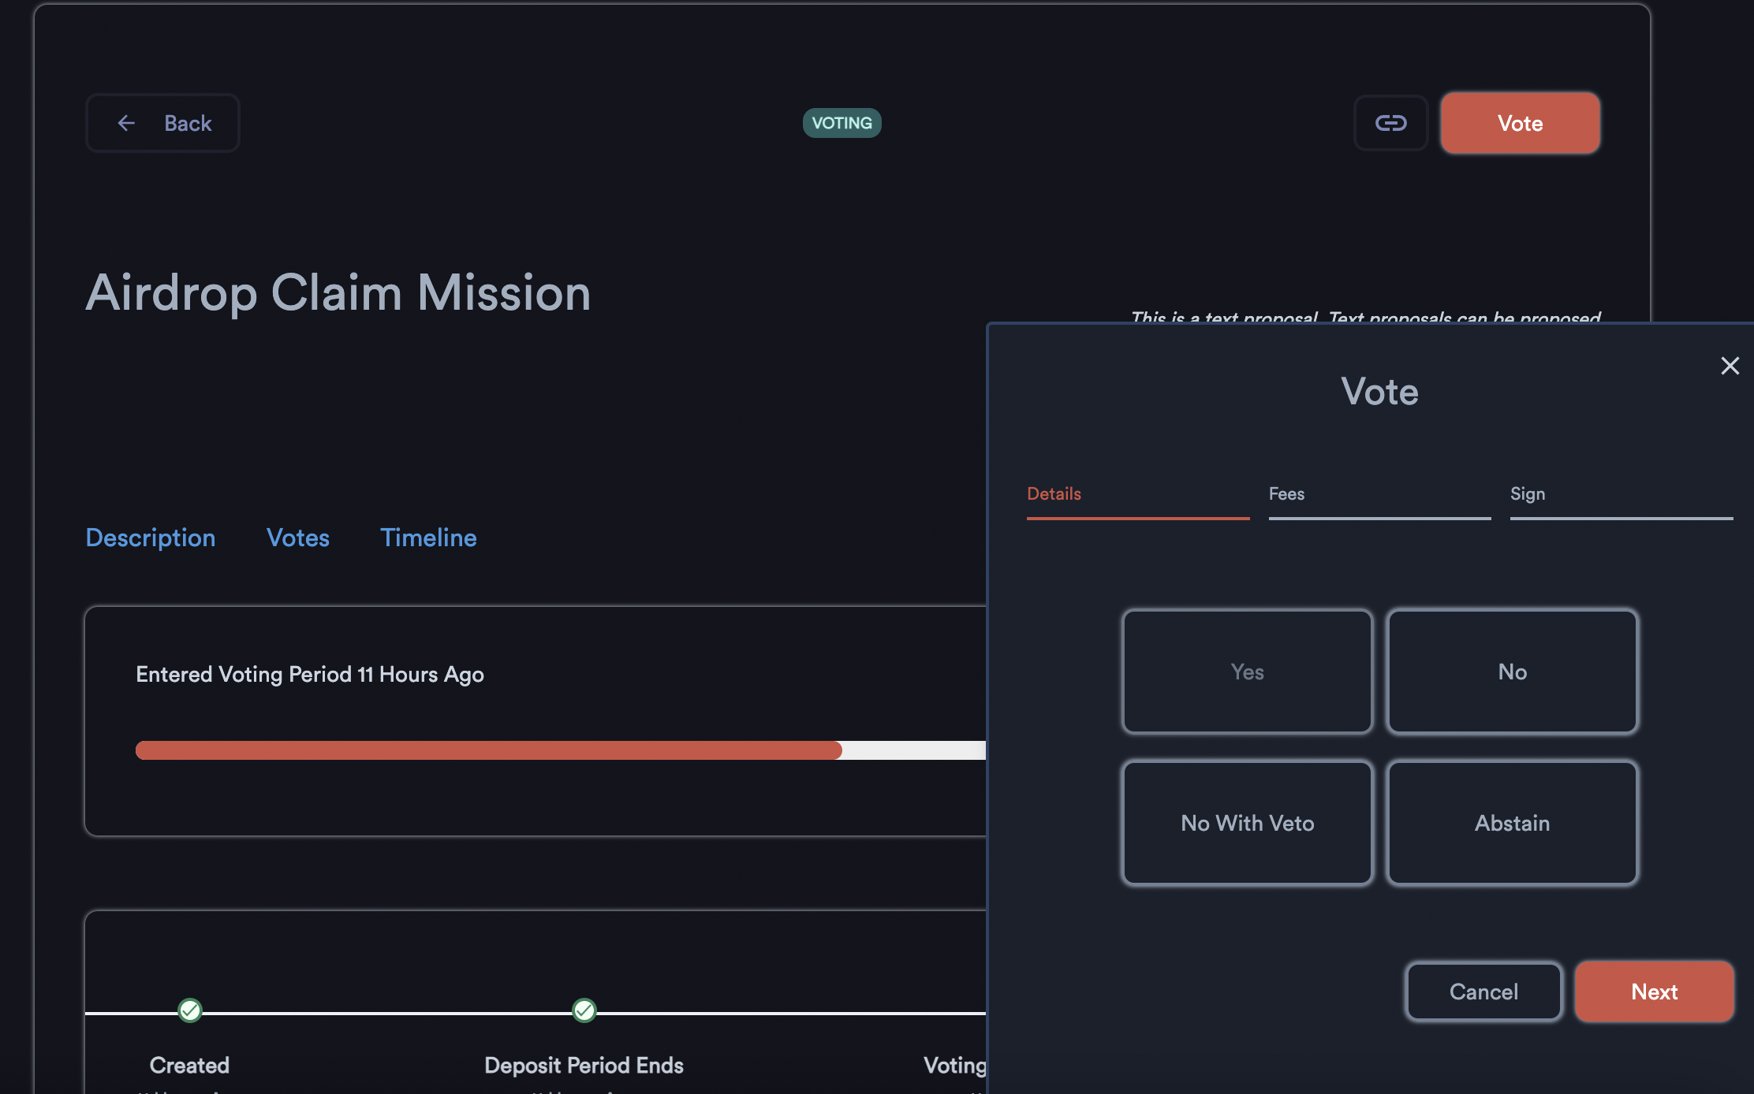
Task: Click the VOTING status badge
Action: 842,123
